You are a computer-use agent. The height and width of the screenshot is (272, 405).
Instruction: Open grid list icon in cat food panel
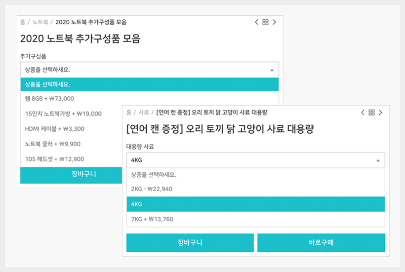click(371, 113)
